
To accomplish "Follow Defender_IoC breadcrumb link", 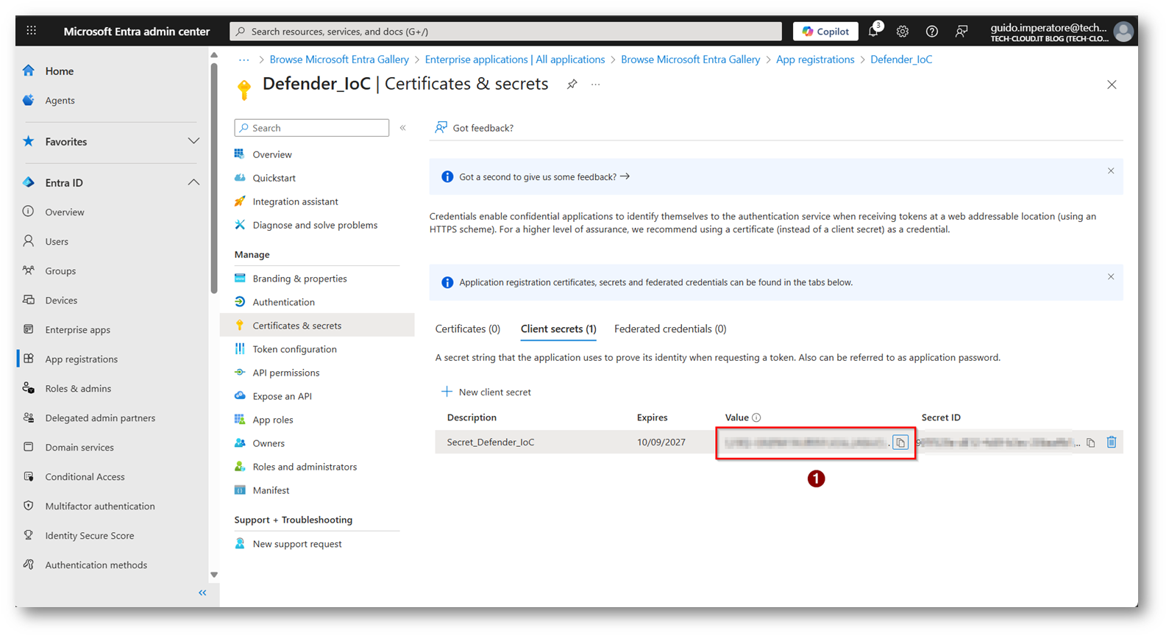I will click(901, 60).
